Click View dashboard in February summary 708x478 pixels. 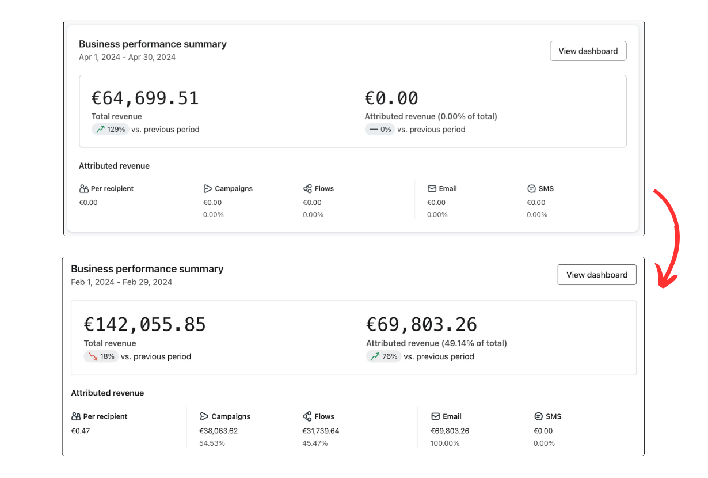(x=596, y=275)
